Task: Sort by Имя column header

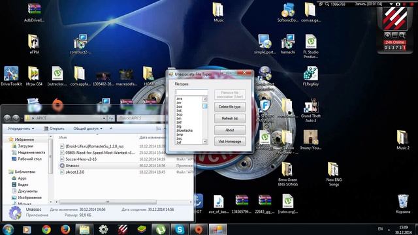Action: pyautogui.click(x=63, y=138)
